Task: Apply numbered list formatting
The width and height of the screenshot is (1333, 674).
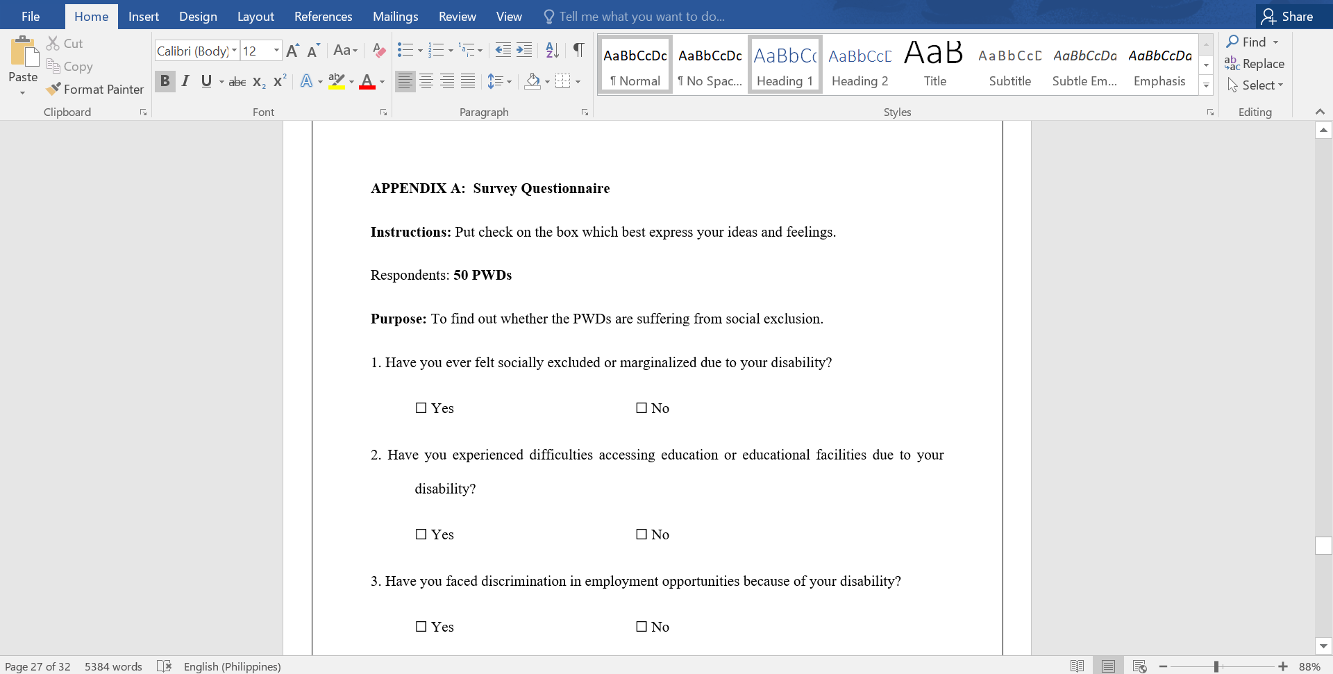Action: [436, 50]
